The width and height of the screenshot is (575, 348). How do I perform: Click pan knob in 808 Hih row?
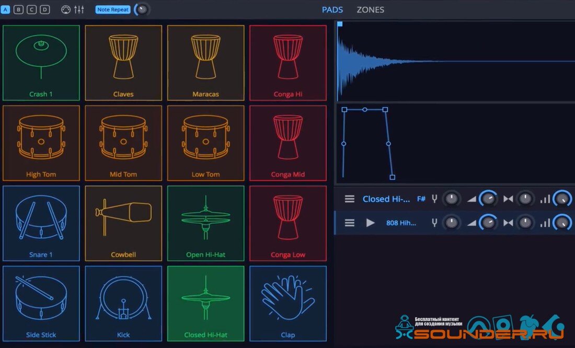[x=525, y=223]
